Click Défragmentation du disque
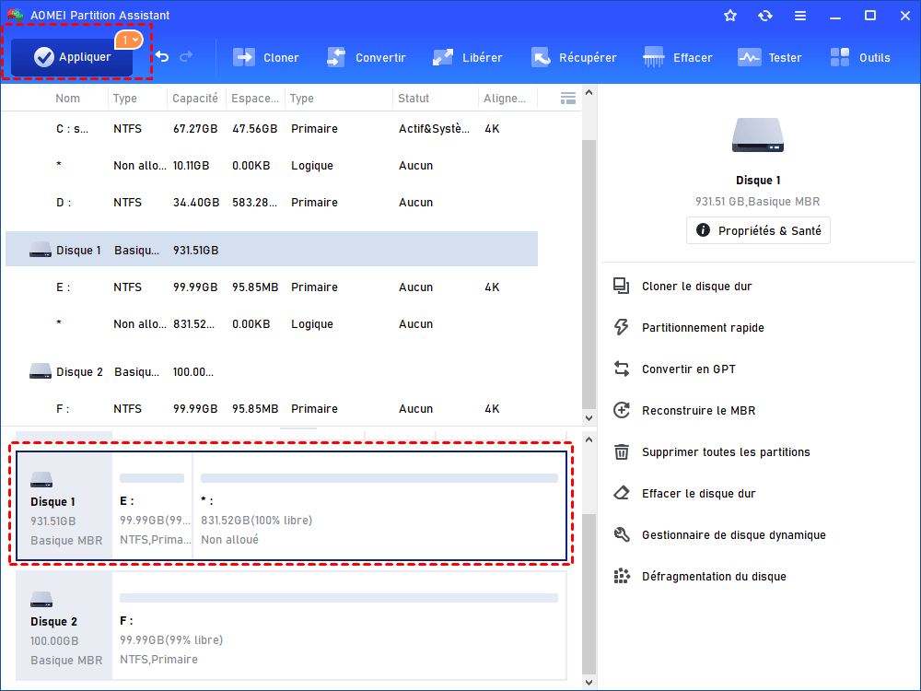 pyautogui.click(x=714, y=577)
